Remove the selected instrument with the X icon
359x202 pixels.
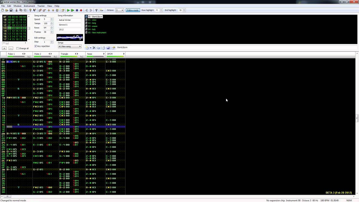94,48
